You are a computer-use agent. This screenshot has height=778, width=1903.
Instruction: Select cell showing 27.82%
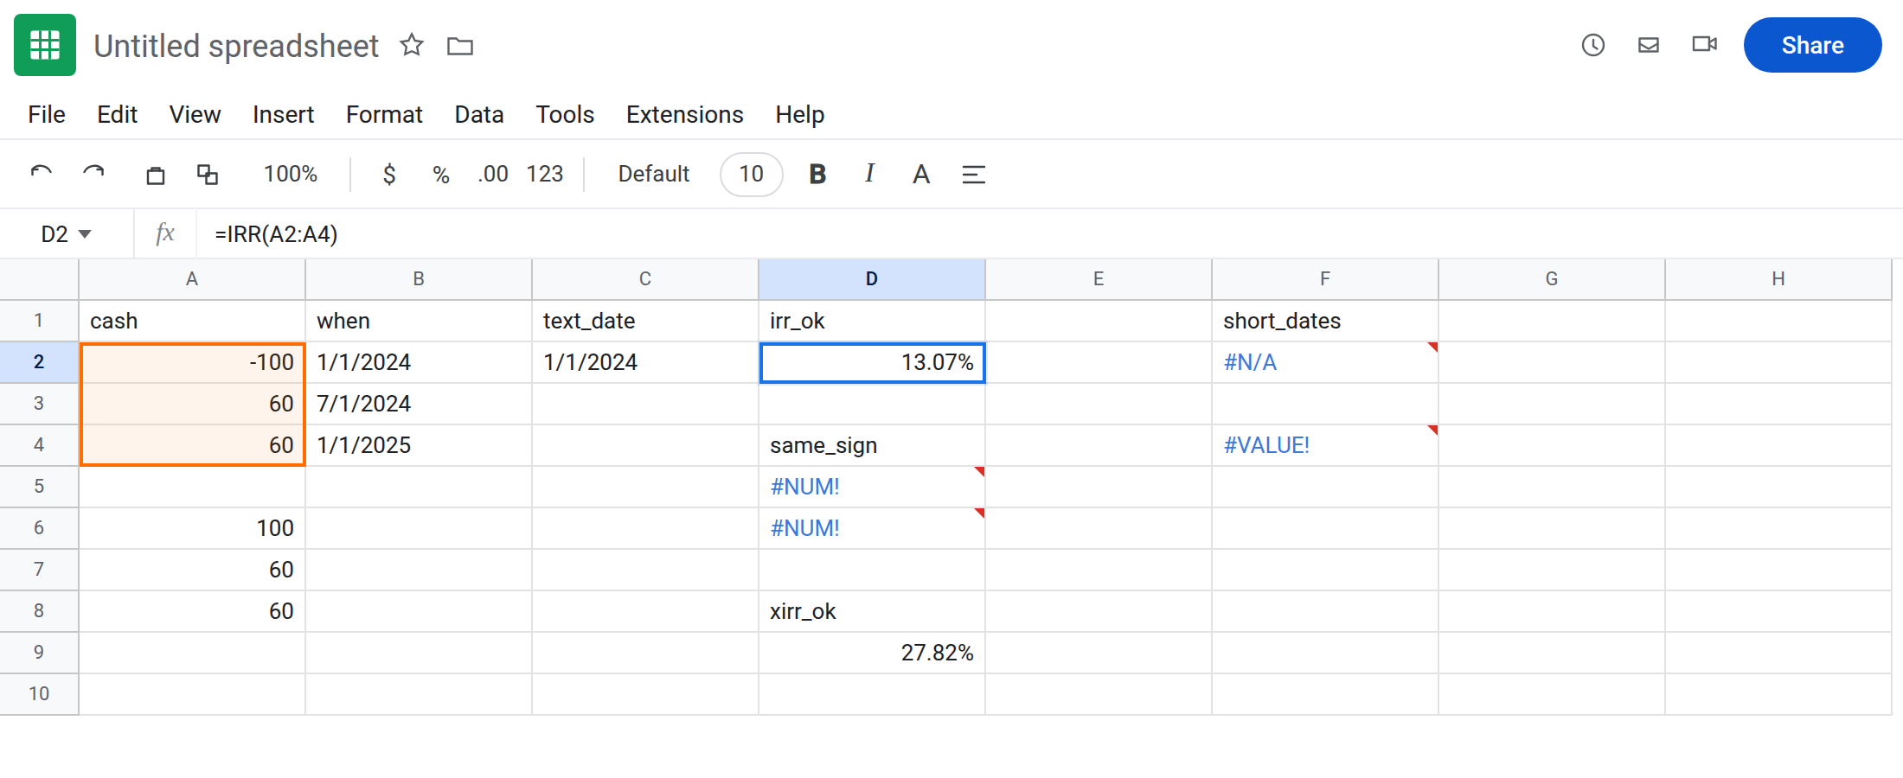point(872,653)
